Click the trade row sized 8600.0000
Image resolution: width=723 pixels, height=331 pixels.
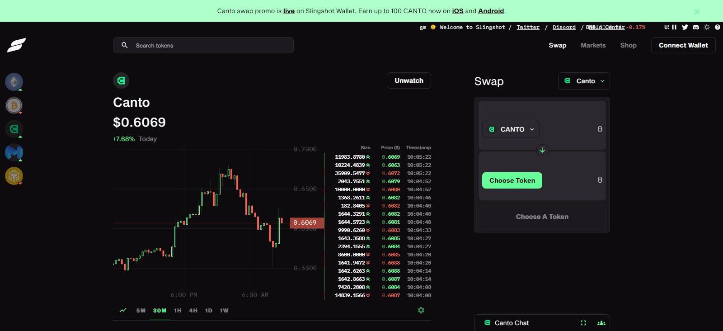pyautogui.click(x=383, y=255)
